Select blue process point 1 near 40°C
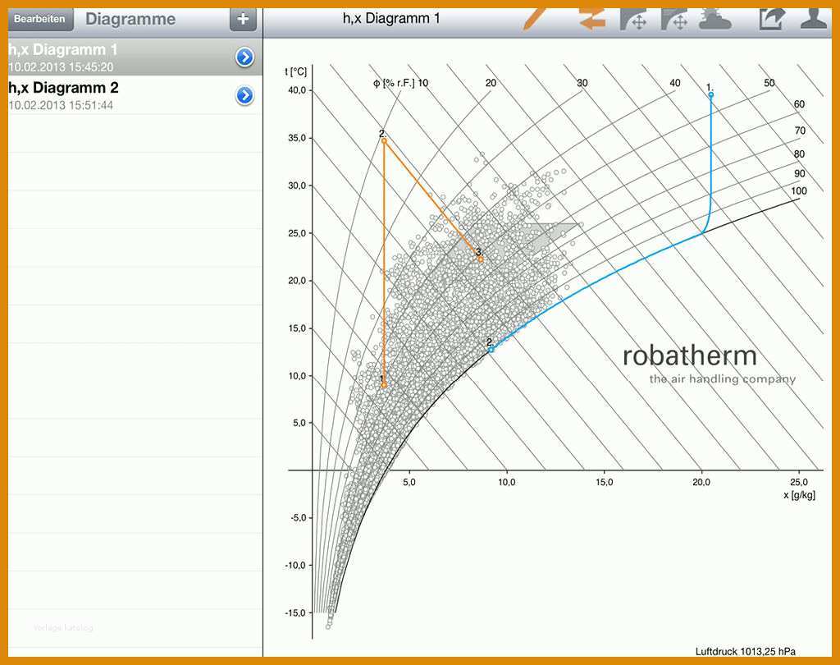Image resolution: width=840 pixels, height=665 pixels. coord(711,95)
